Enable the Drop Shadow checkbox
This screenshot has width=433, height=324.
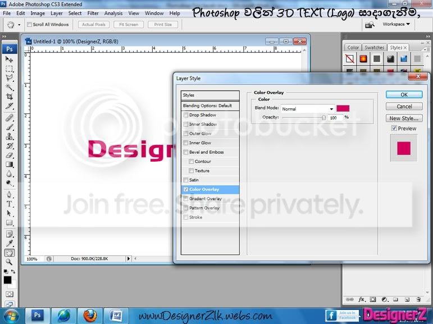pyautogui.click(x=186, y=115)
